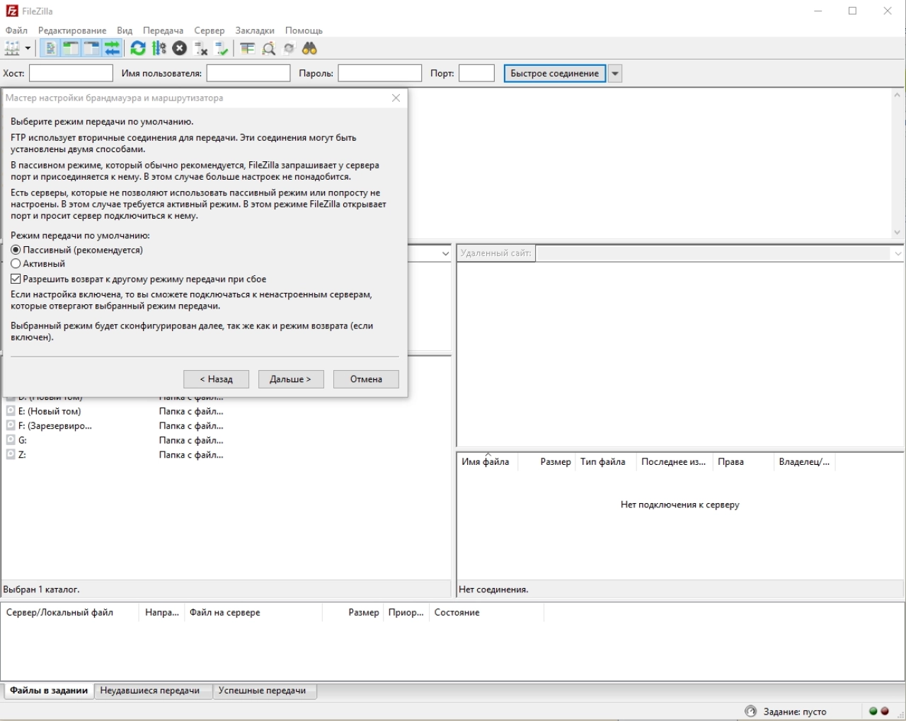Open the binoculars file search icon
The image size is (906, 721).
[x=309, y=48]
